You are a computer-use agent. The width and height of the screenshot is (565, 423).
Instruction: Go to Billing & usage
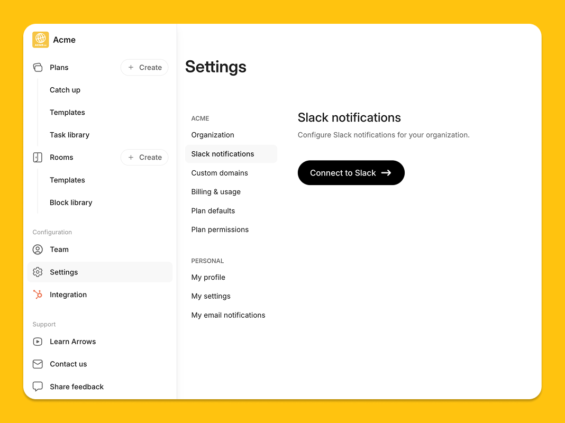coord(216,192)
